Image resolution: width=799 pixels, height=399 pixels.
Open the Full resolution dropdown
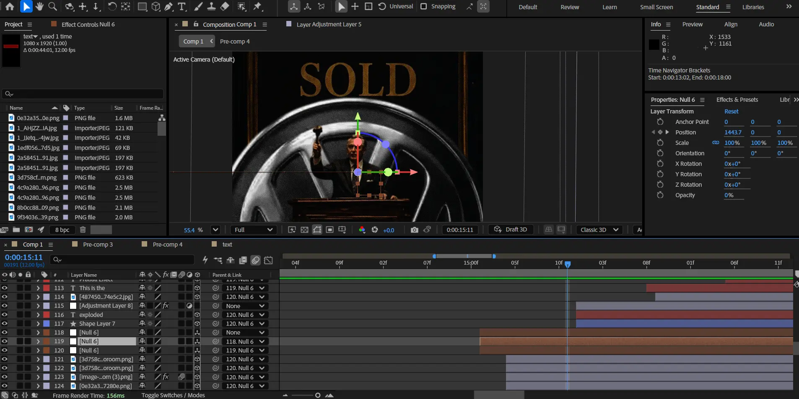(x=253, y=230)
